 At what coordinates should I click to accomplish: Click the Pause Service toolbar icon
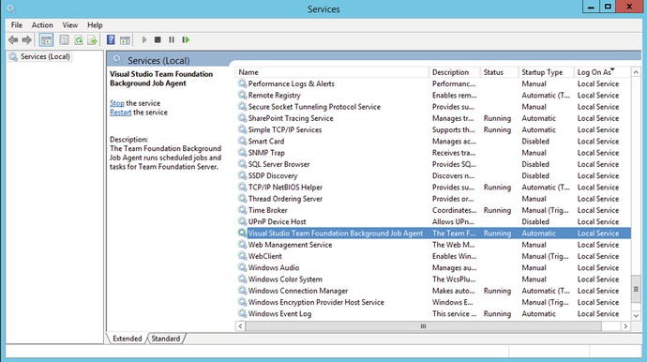click(x=172, y=39)
